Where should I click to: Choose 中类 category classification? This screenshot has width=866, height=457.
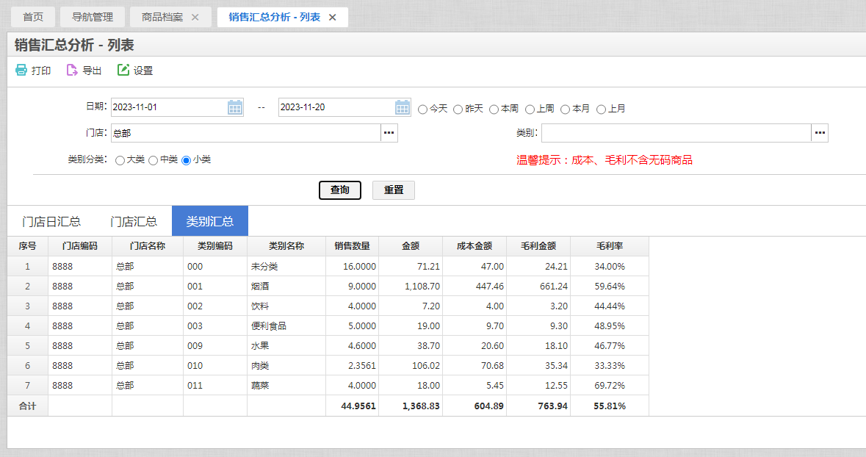pos(153,160)
